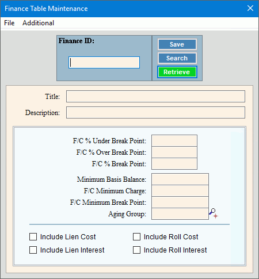The width and height of the screenshot is (259, 279).
Task: Open the File menu
Action: click(9, 23)
